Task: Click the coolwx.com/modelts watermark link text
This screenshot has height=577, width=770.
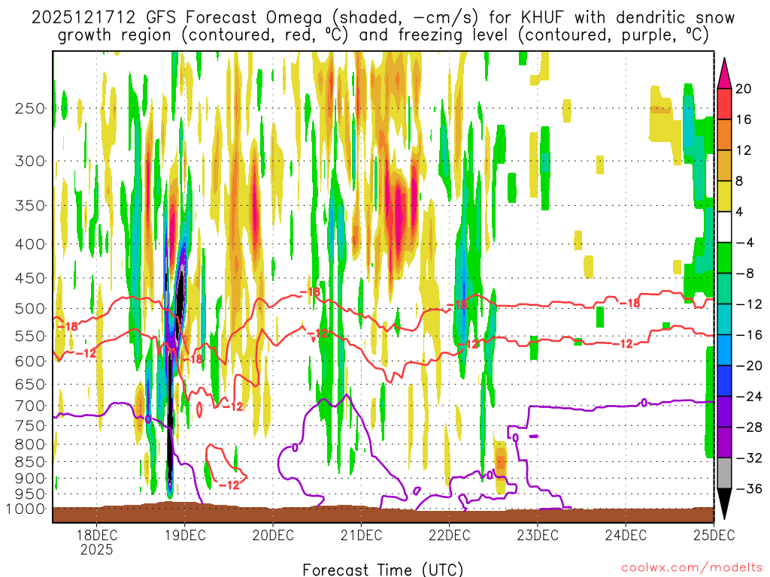Action: coord(692,568)
